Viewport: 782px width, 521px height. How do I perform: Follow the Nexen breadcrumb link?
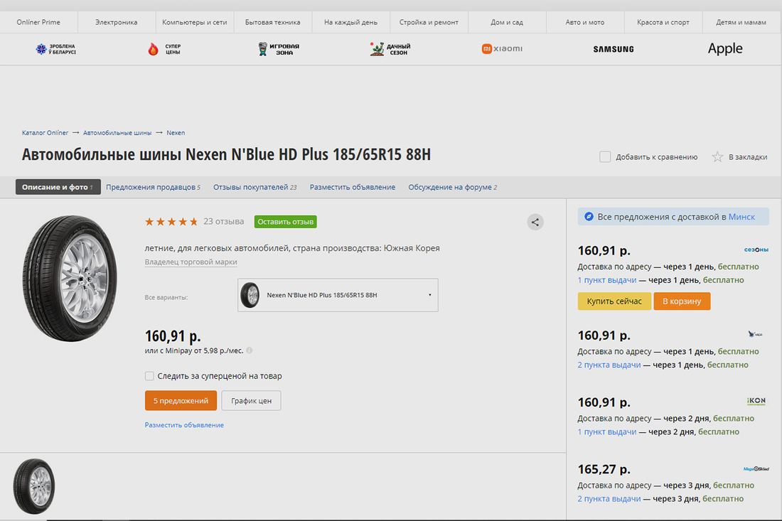[176, 133]
